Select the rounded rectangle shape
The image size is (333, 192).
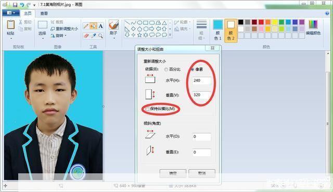[x=152, y=23]
